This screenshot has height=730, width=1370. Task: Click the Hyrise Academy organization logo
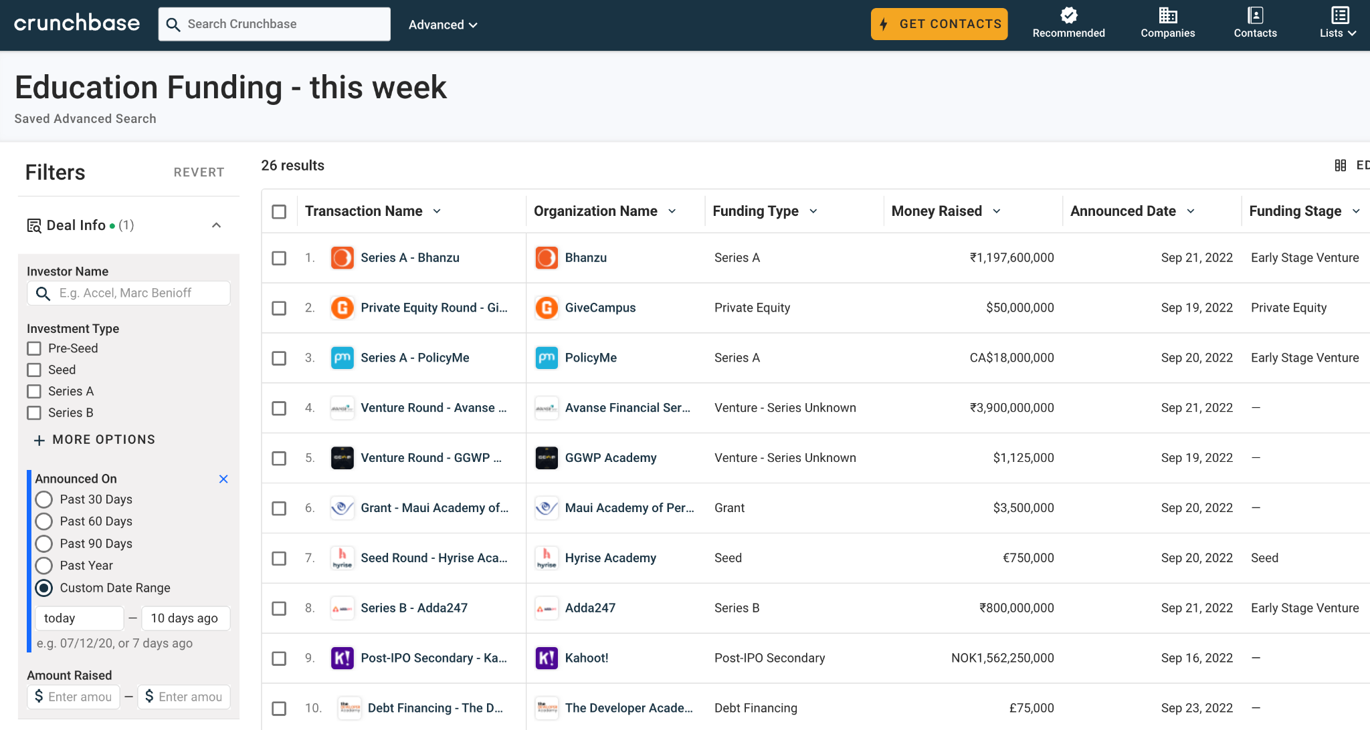point(547,558)
